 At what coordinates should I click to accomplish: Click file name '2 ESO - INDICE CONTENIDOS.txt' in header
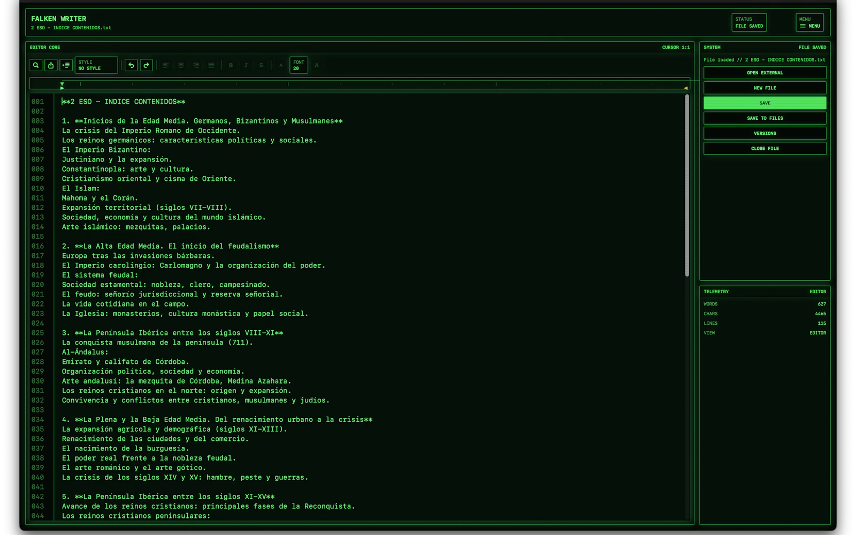click(x=71, y=28)
